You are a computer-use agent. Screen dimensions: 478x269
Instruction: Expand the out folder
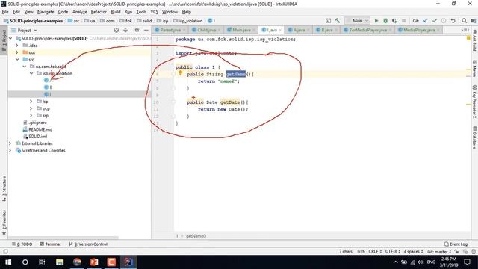tap(17, 52)
